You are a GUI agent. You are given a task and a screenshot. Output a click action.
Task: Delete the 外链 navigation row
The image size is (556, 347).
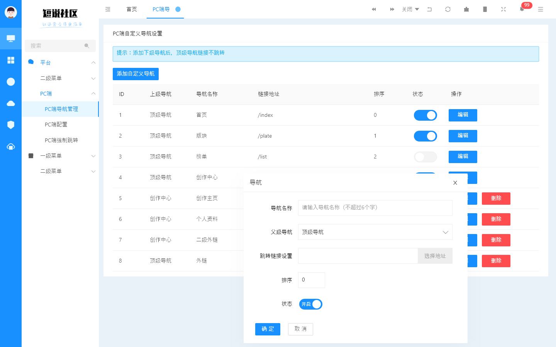(496, 261)
